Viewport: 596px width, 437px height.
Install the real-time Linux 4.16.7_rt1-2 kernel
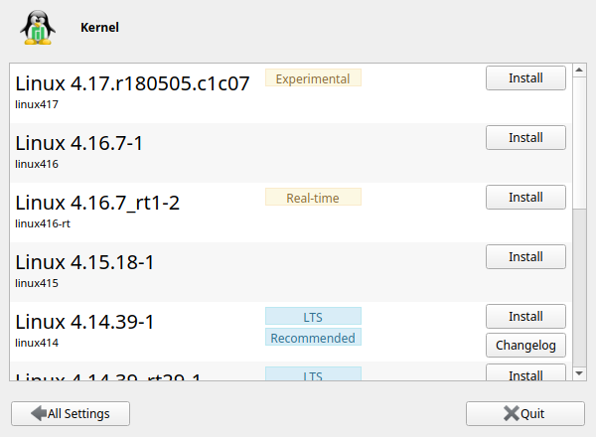525,197
